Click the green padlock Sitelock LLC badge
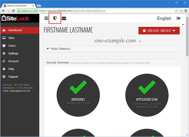This screenshot has width=189, height=137. click(x=28, y=11)
